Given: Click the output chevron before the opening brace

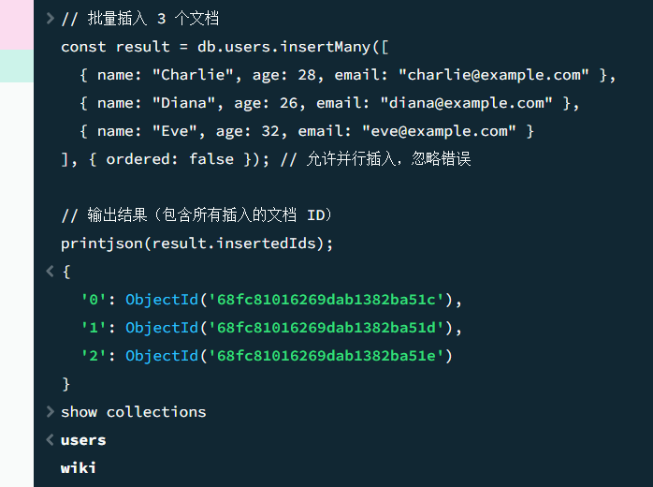Looking at the screenshot, I should (50, 272).
